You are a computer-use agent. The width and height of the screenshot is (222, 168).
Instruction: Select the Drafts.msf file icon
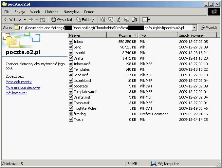[71, 97]
